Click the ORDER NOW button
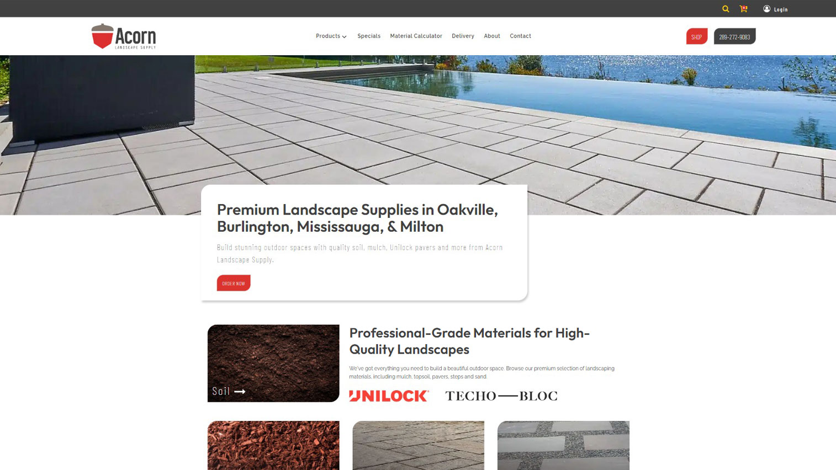This screenshot has height=470, width=836. tap(233, 283)
